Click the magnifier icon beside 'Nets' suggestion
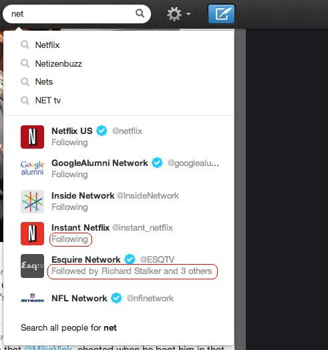328x350 pixels. [25, 82]
